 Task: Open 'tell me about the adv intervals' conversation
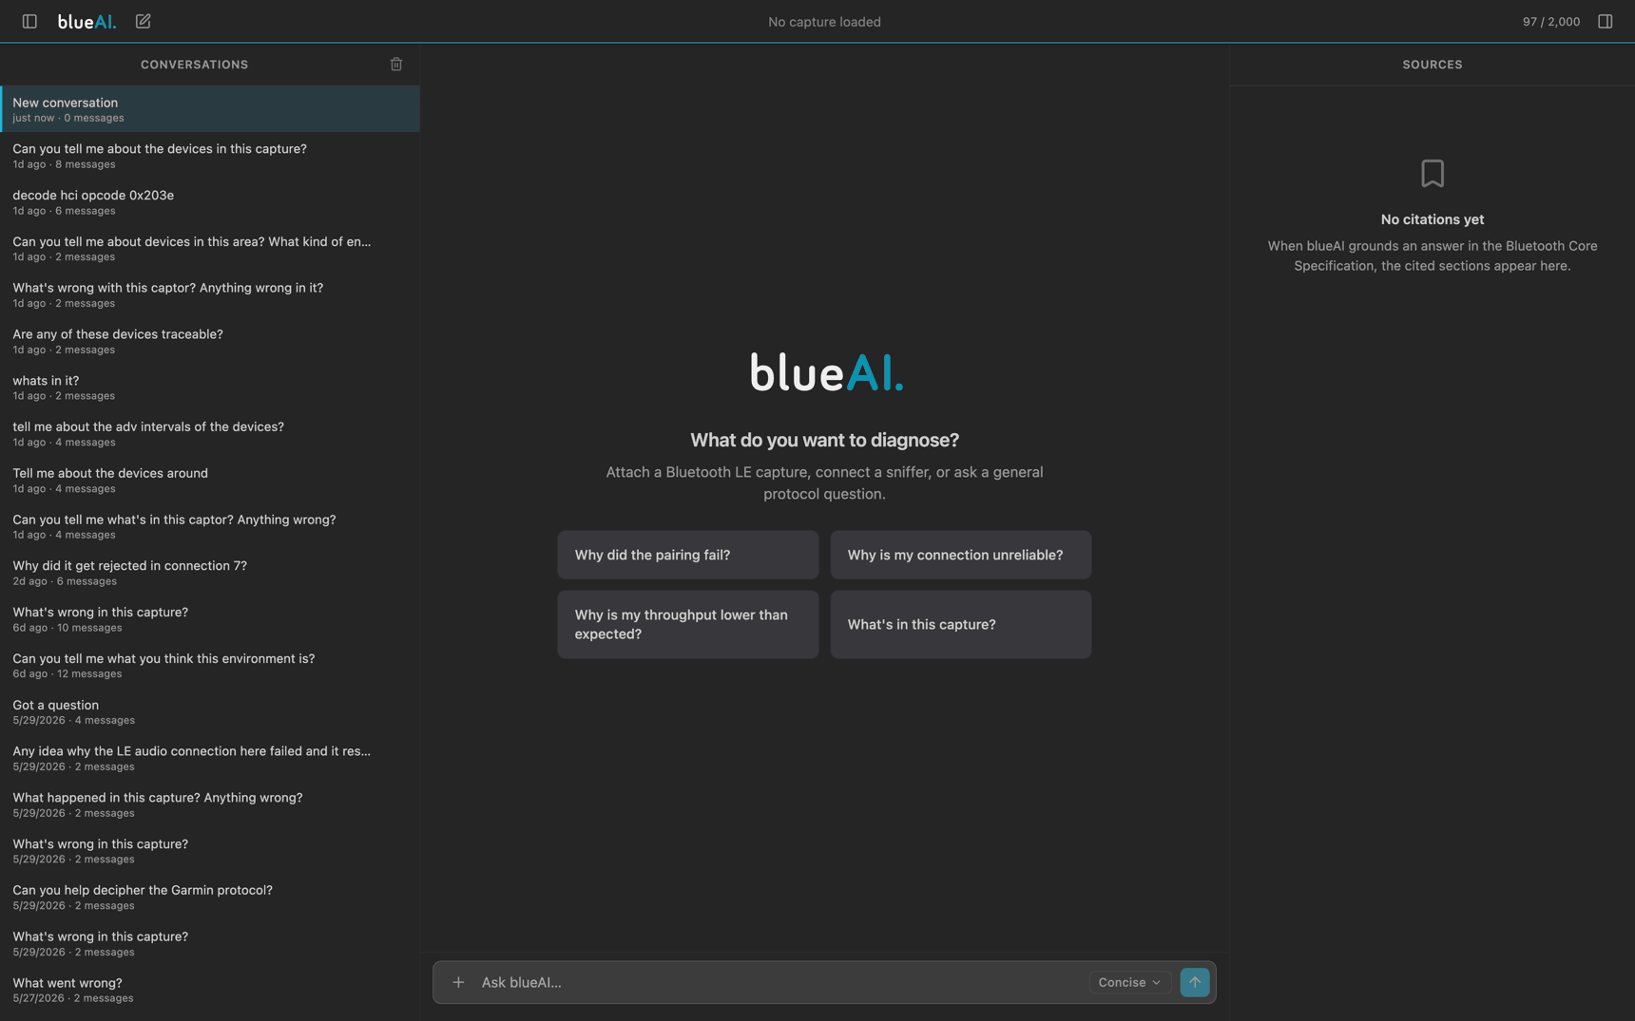tap(210, 434)
